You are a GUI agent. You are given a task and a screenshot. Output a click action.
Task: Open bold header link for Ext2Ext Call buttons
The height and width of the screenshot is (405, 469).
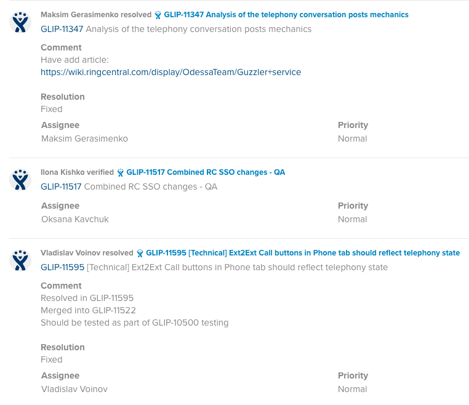click(302, 253)
